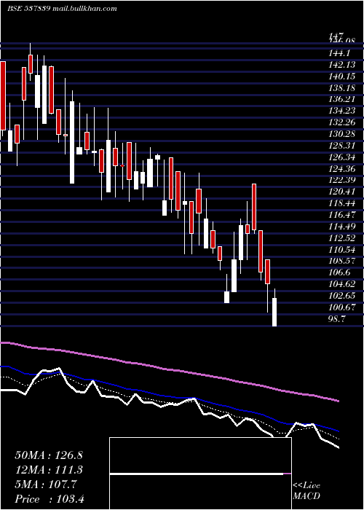Click the 106.6 price axis label
This screenshot has height=510, width=364.
(340, 272)
